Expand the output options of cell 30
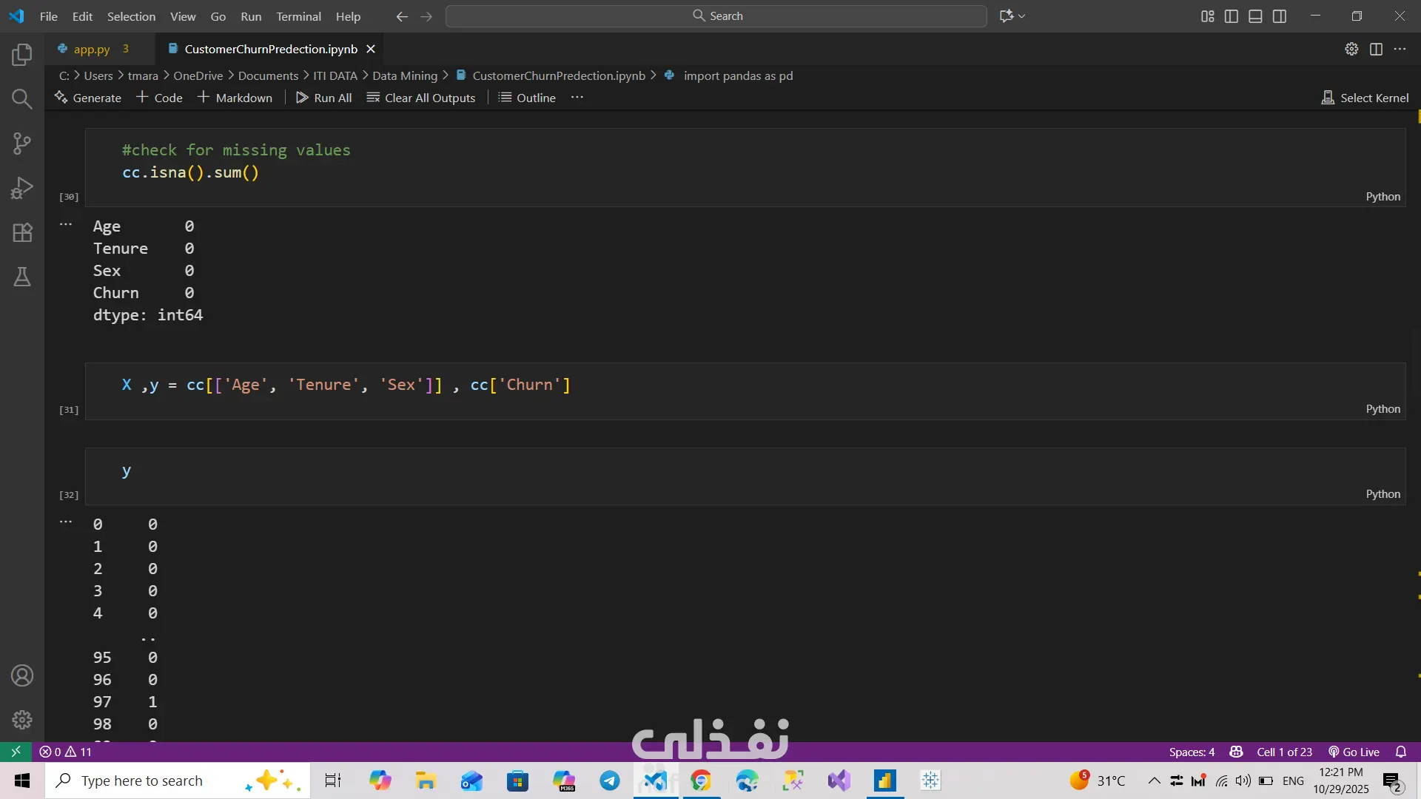 point(66,224)
